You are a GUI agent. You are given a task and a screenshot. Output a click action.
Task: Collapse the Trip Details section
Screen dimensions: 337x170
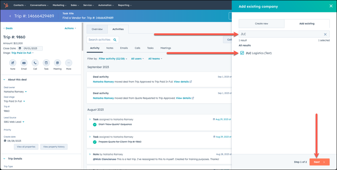(4, 159)
